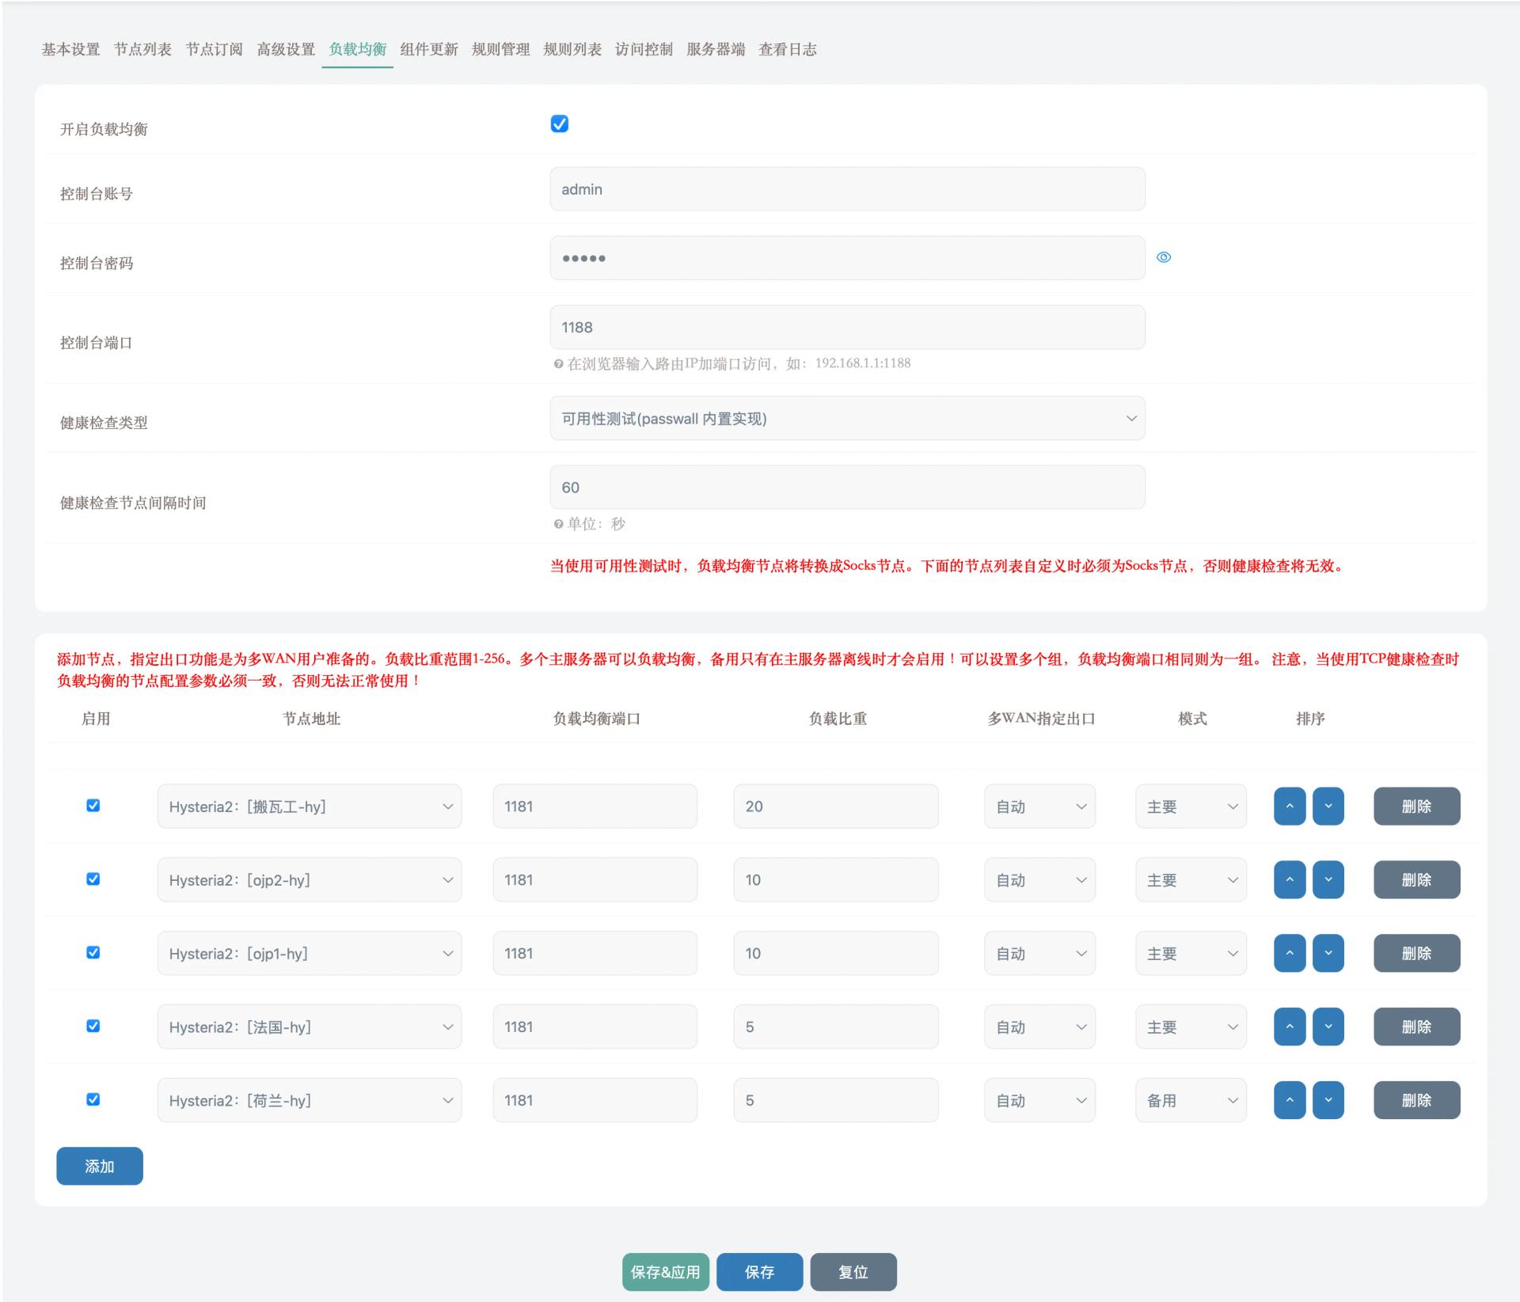This screenshot has width=1520, height=1302.
Task: Move 荷兰-hy node down one position
Action: point(1328,1100)
